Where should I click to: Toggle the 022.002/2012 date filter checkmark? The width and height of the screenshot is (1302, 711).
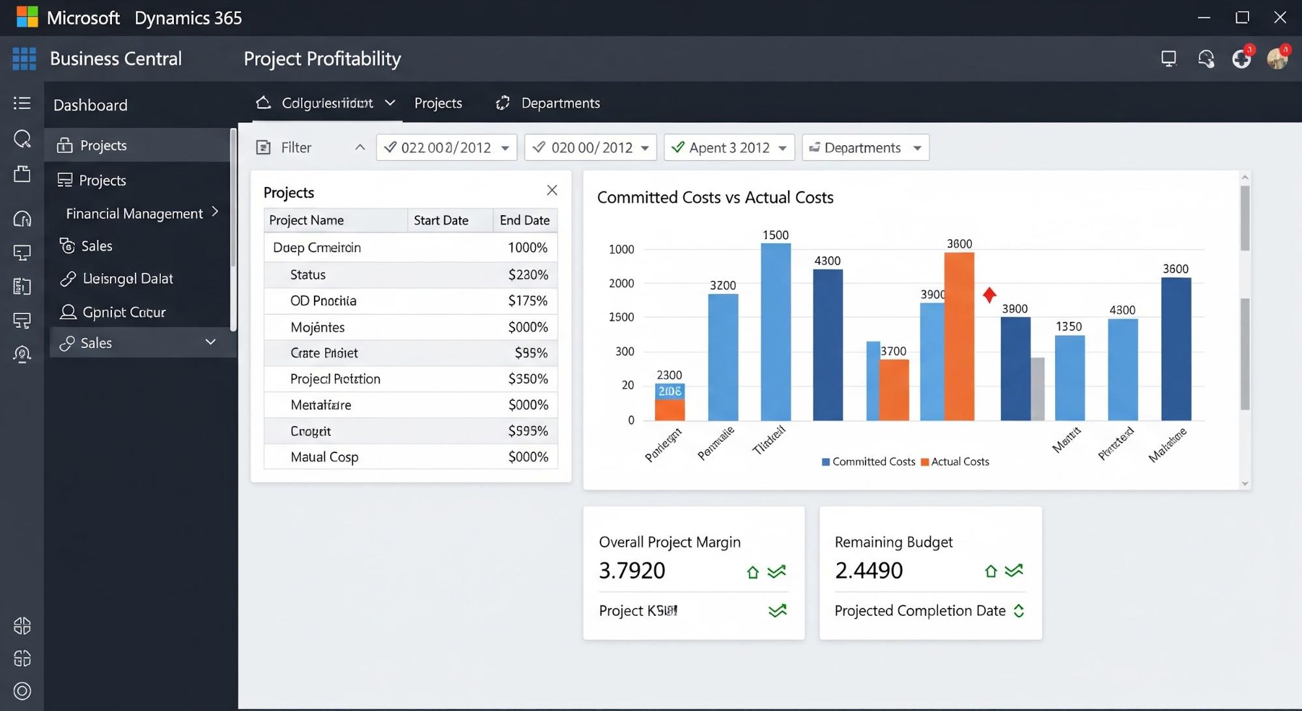click(390, 147)
